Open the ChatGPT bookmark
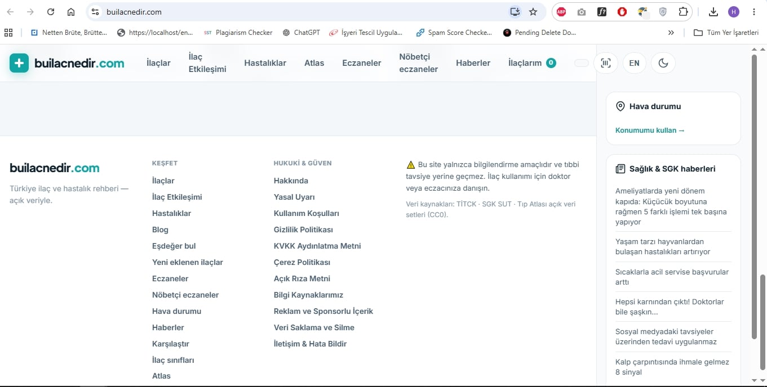Image resolution: width=767 pixels, height=387 pixels. tap(301, 33)
